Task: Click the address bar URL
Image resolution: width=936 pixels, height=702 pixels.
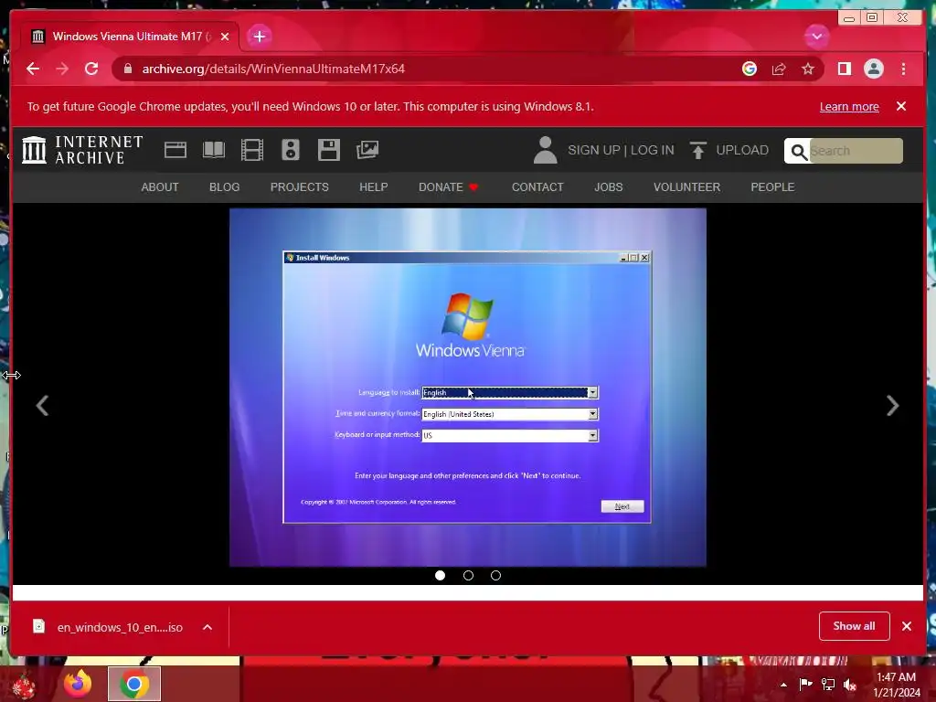Action: (273, 69)
